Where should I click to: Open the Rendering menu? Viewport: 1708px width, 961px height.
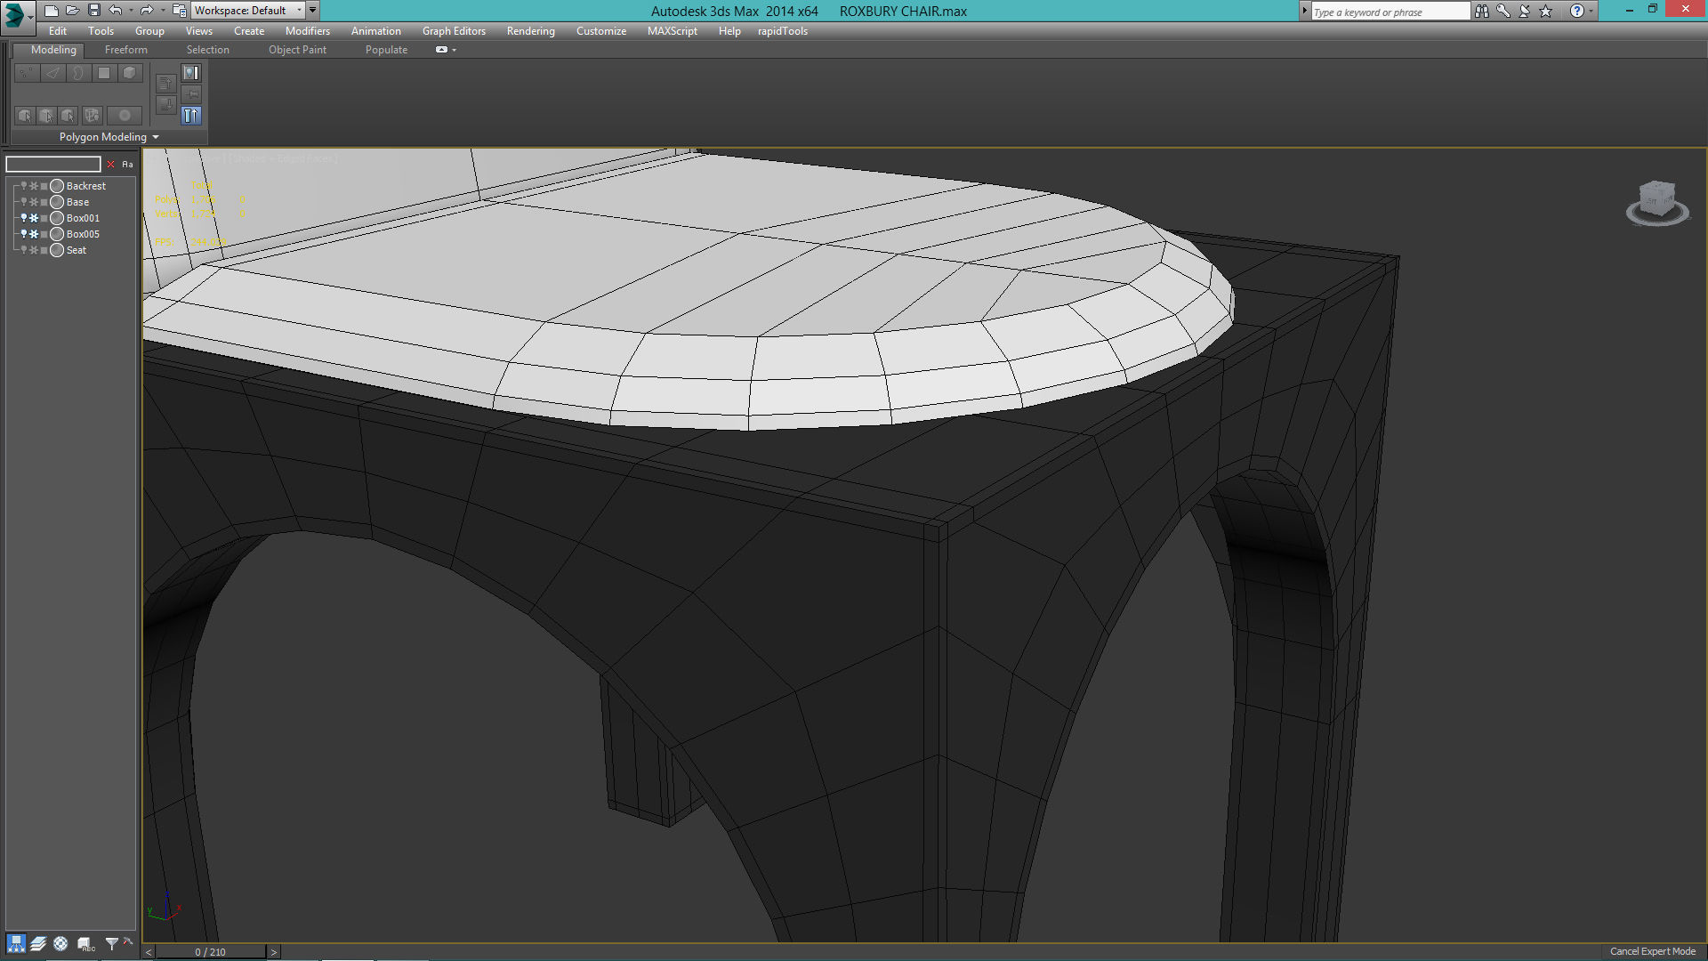click(x=530, y=31)
